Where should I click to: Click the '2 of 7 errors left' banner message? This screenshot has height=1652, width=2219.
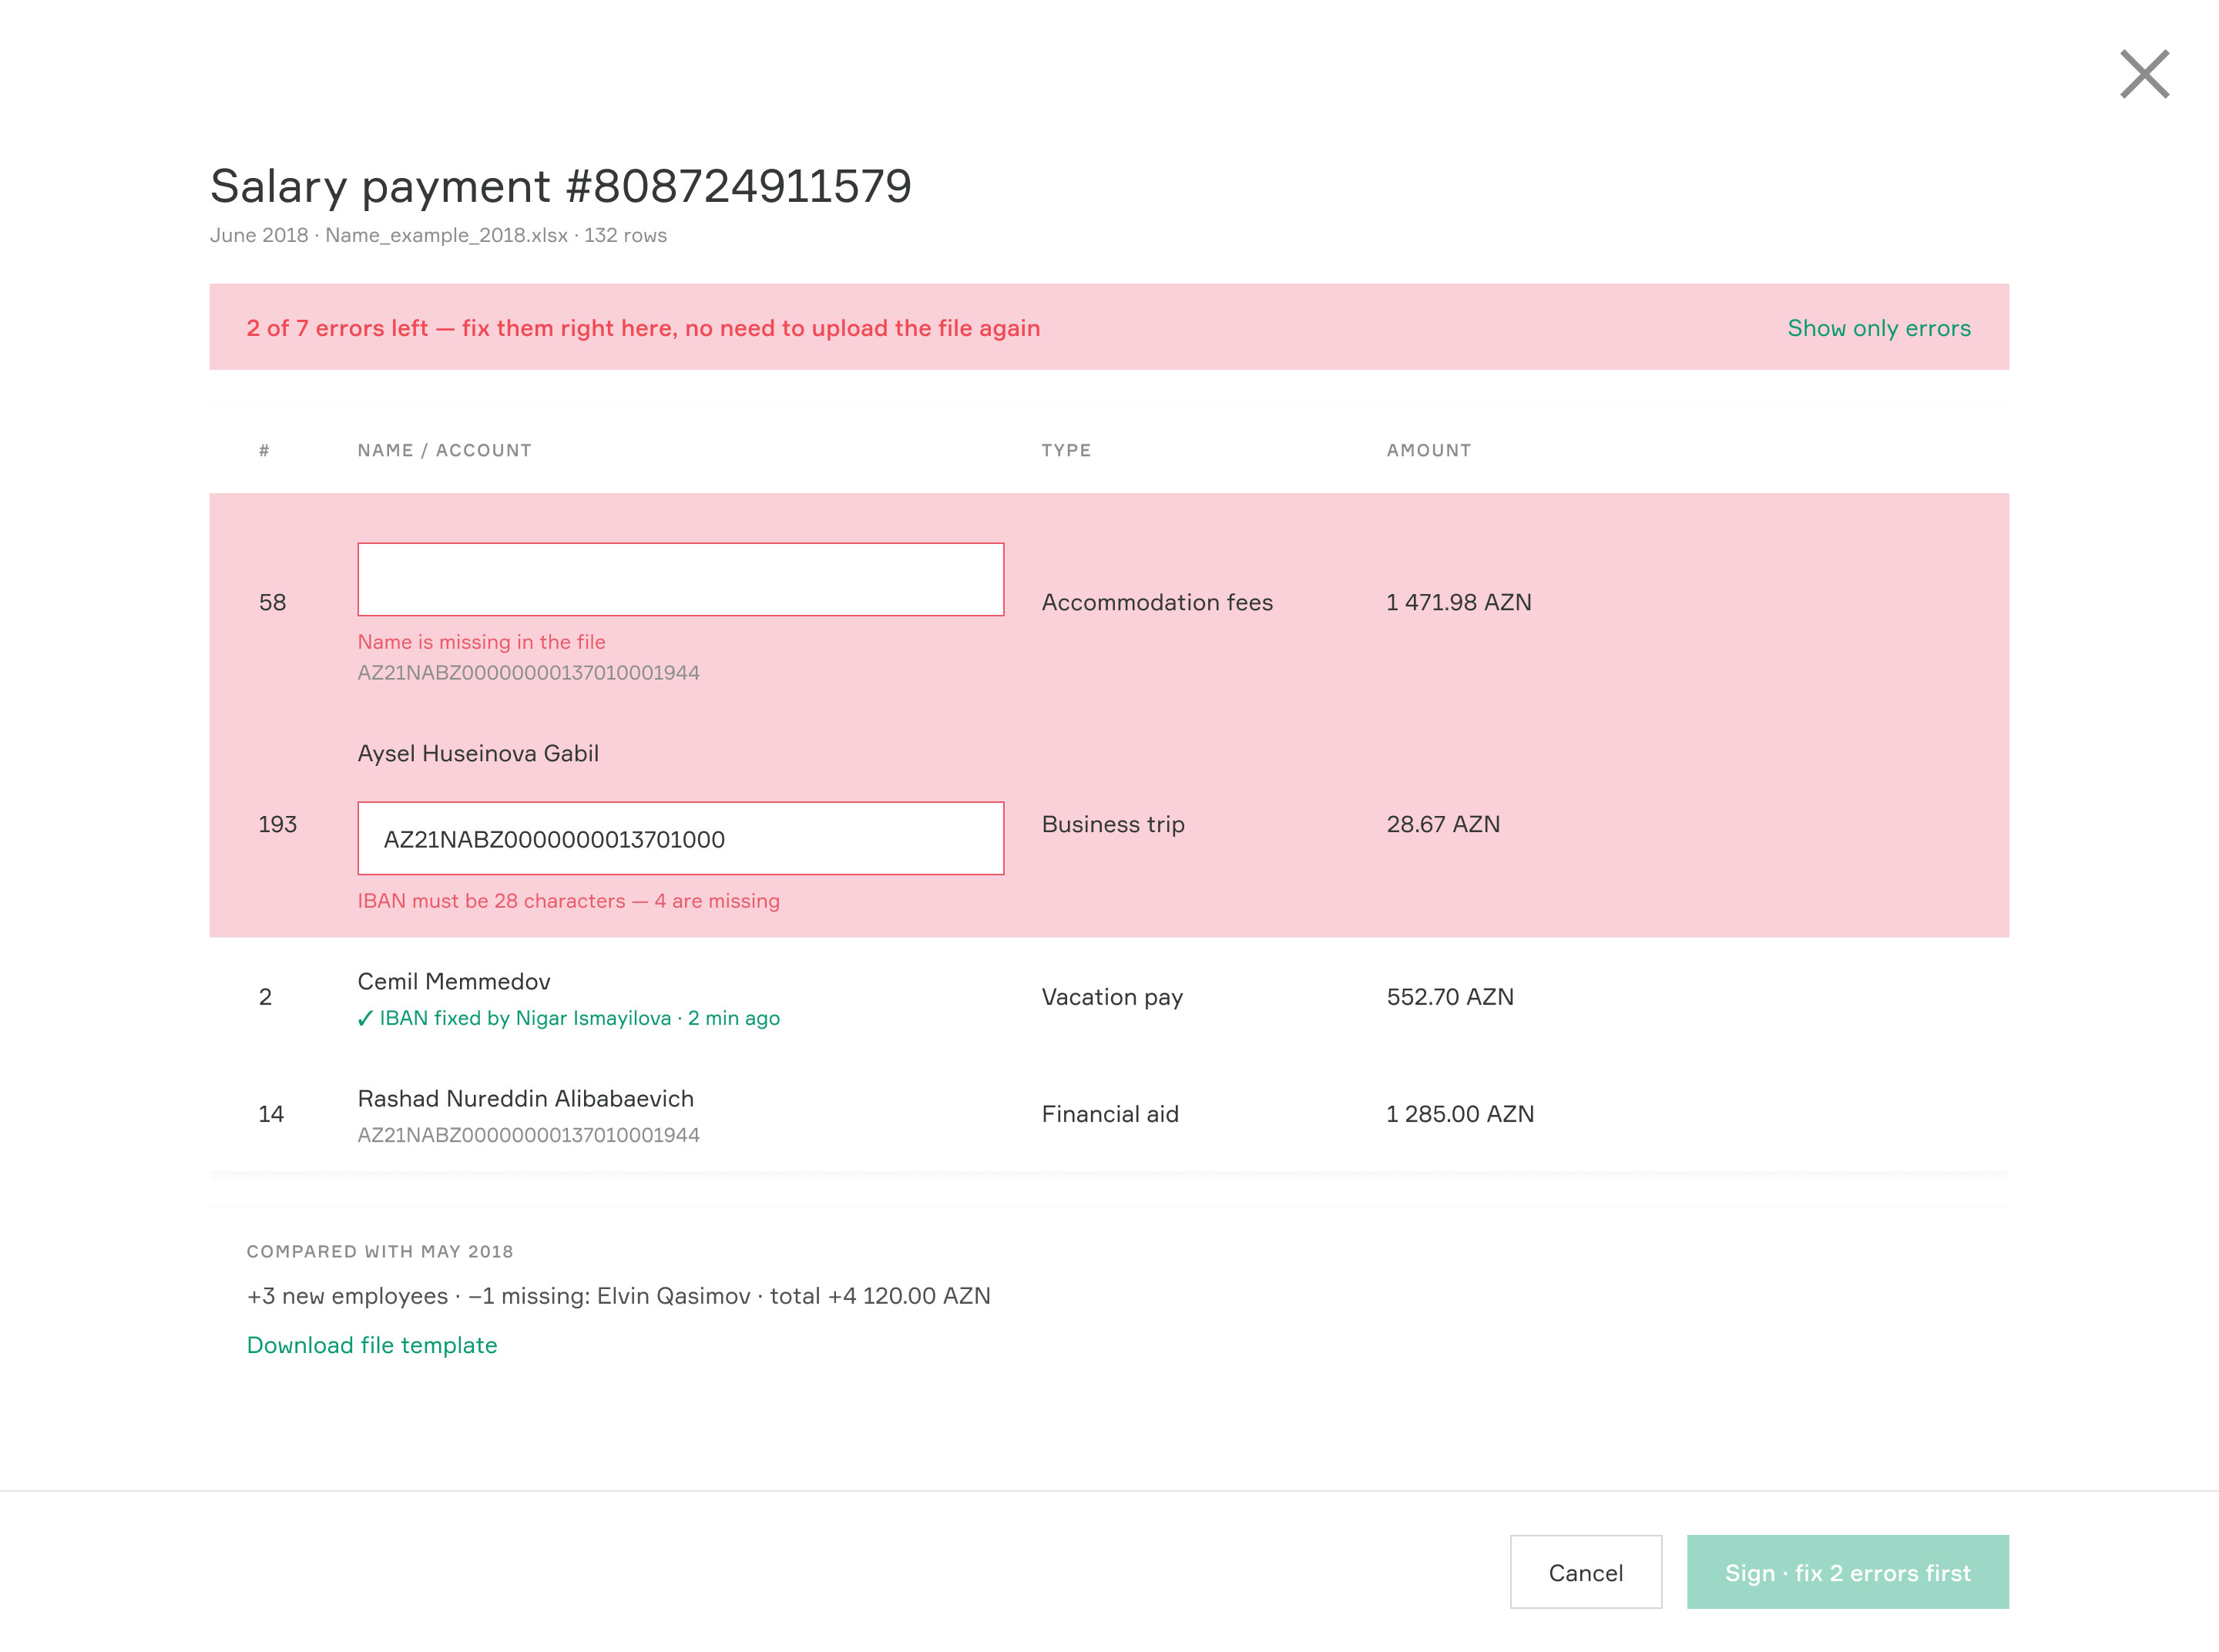(x=643, y=328)
